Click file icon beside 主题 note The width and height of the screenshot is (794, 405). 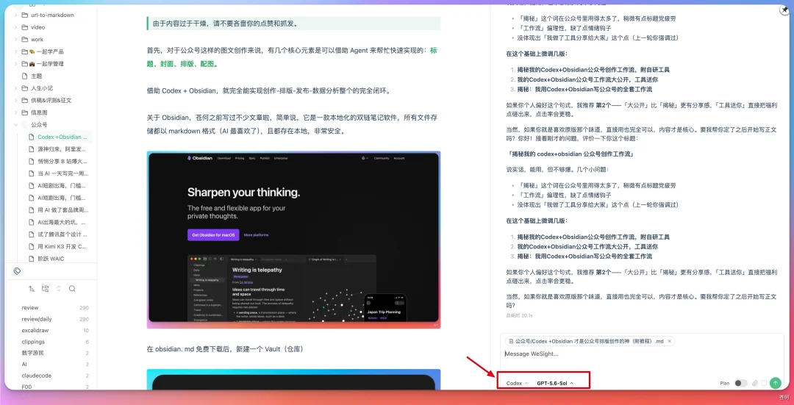coord(25,76)
